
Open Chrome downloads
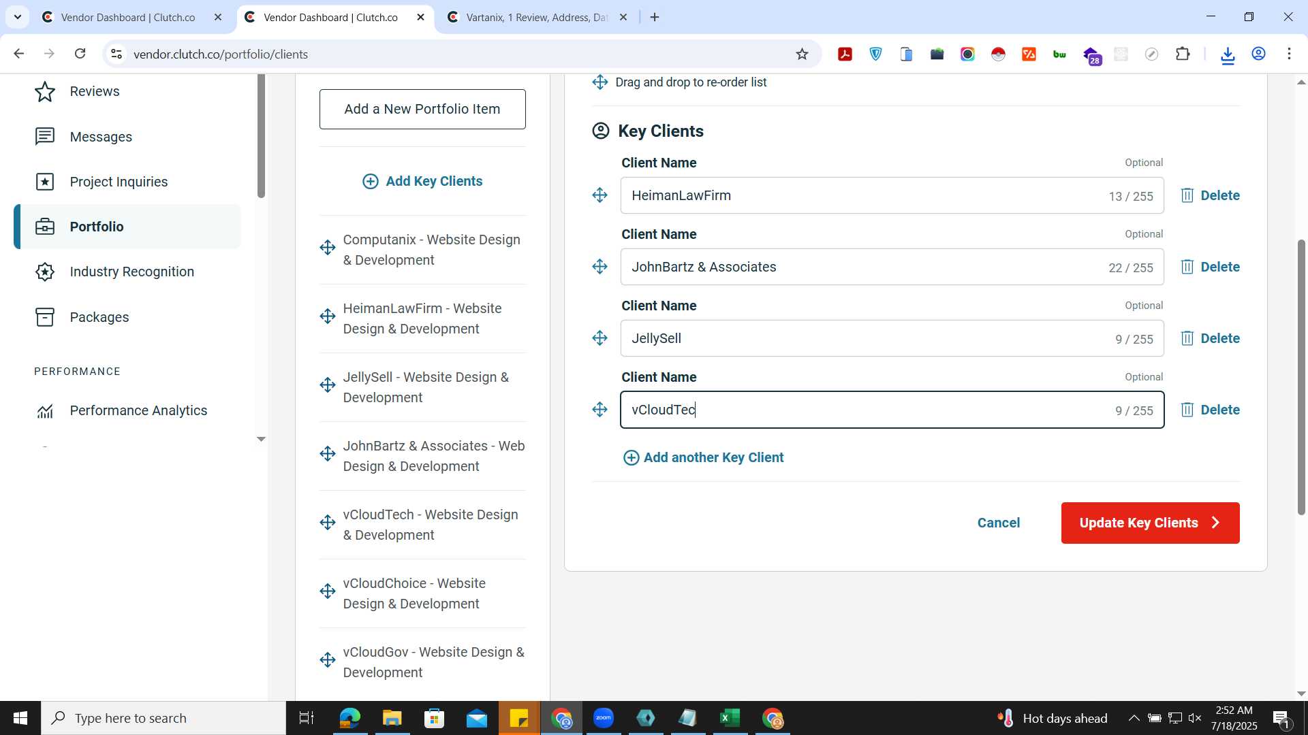tap(1228, 54)
